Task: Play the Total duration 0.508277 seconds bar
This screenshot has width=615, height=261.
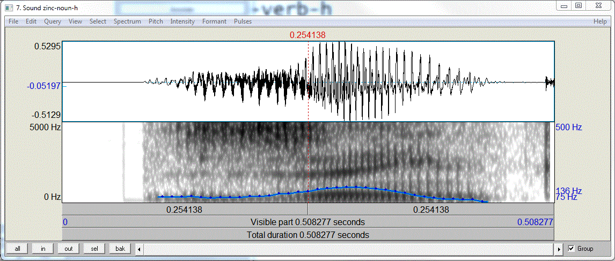Action: 308,235
